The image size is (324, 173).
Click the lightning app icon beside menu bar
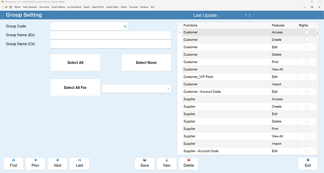(x=6, y=7)
